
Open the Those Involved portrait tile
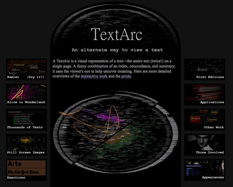point(205,144)
